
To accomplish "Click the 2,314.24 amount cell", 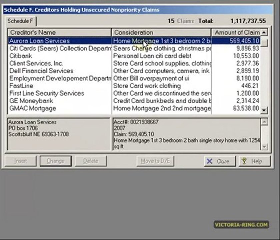I will [x=236, y=101].
